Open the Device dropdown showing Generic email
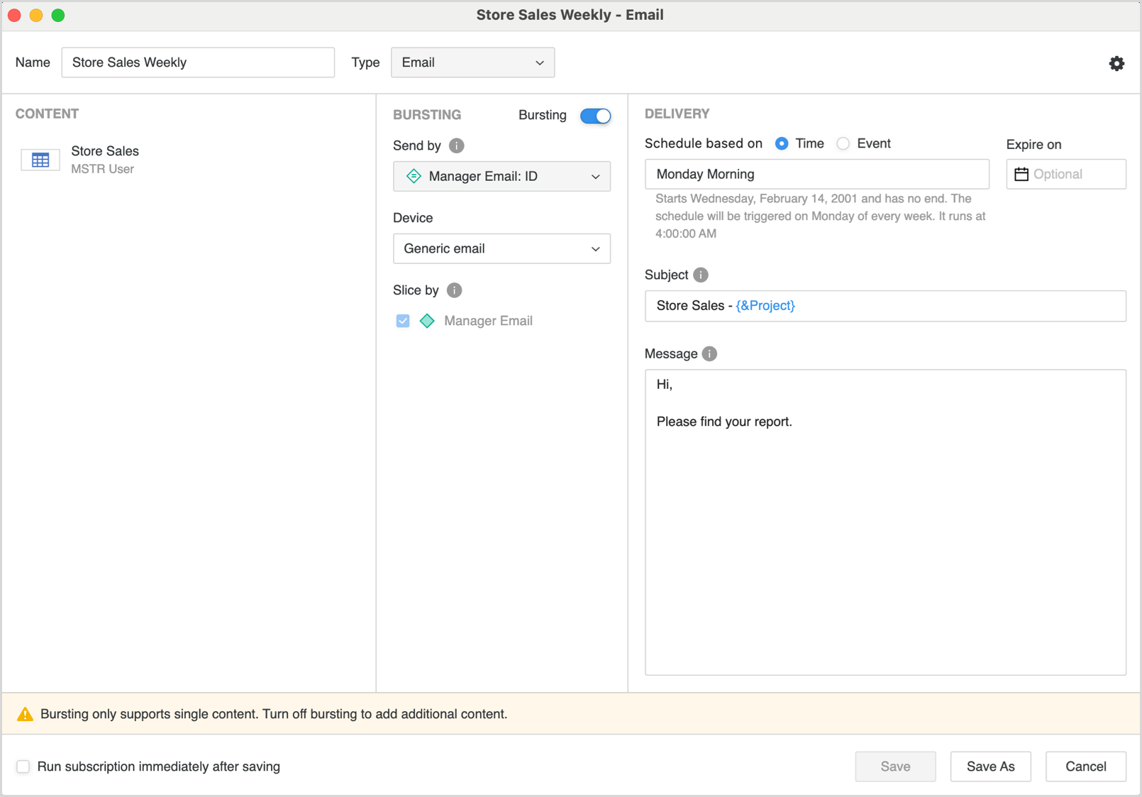 (501, 248)
